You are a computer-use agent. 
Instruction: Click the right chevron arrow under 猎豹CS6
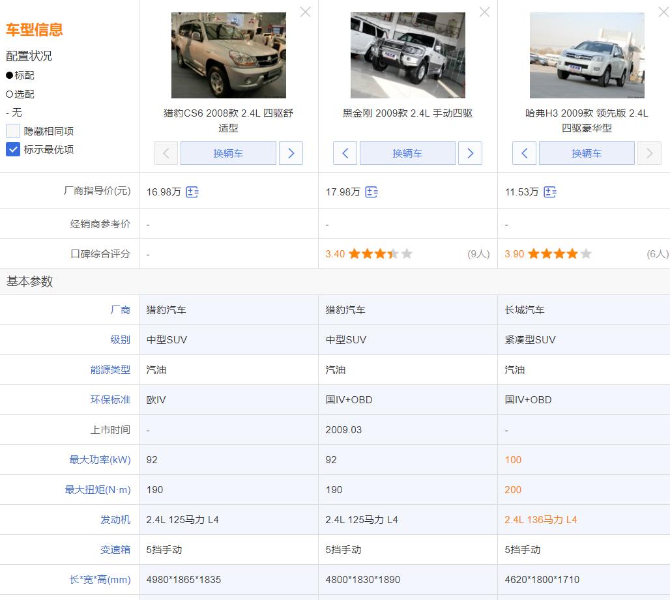tap(291, 153)
